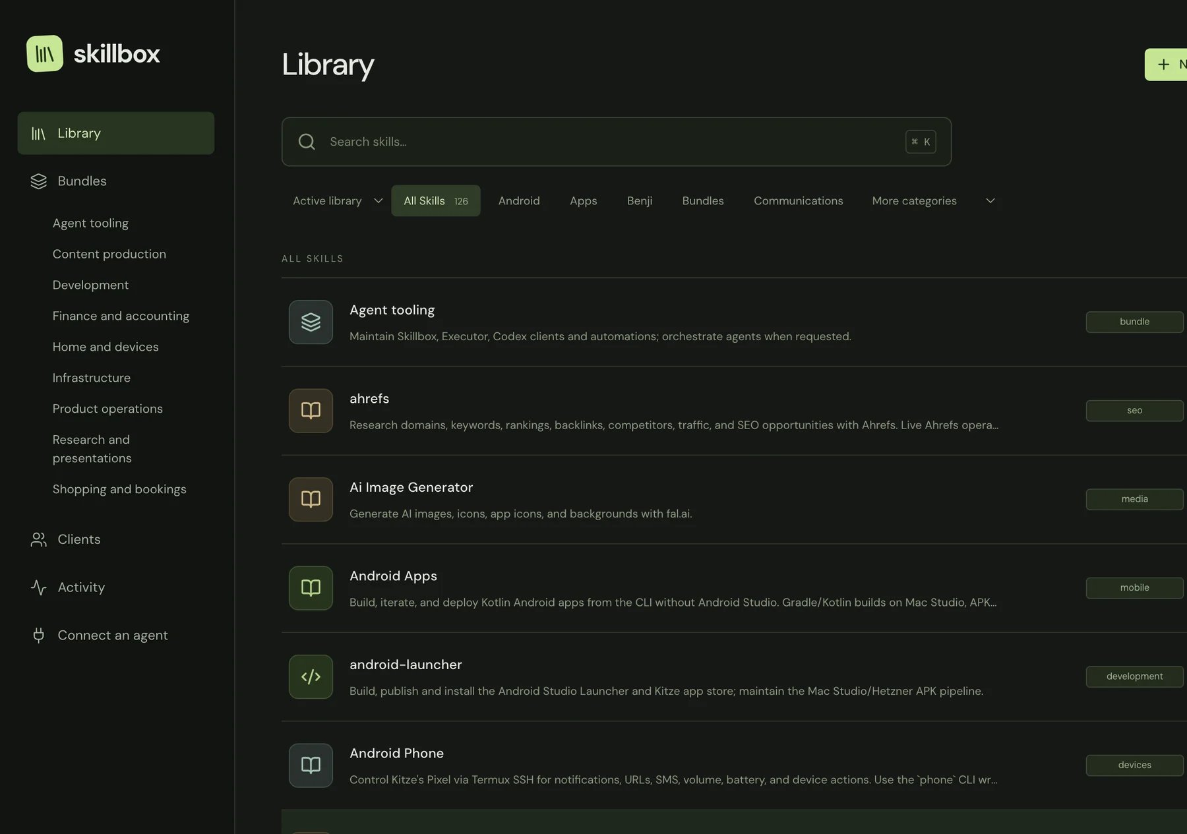The width and height of the screenshot is (1187, 834).
Task: Click the chevron after More categories
Action: [x=990, y=201]
